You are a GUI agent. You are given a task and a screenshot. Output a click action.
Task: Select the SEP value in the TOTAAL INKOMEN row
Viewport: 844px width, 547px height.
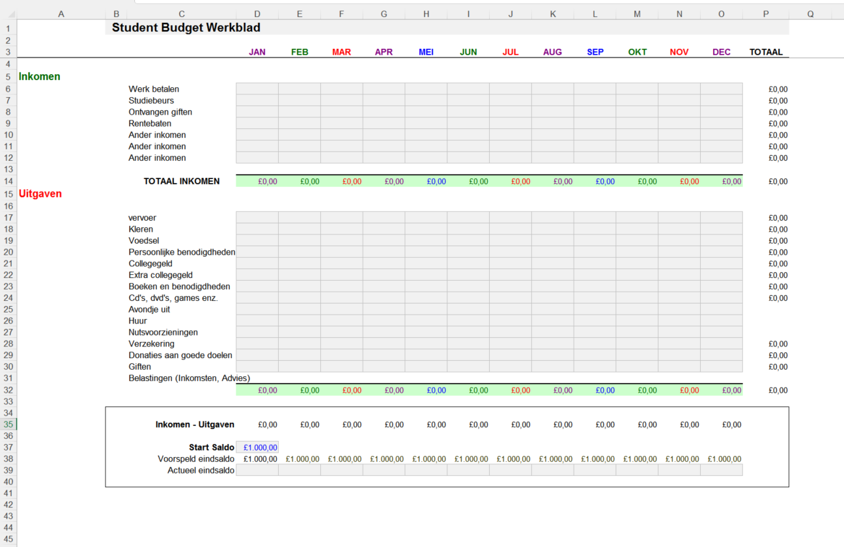click(605, 182)
